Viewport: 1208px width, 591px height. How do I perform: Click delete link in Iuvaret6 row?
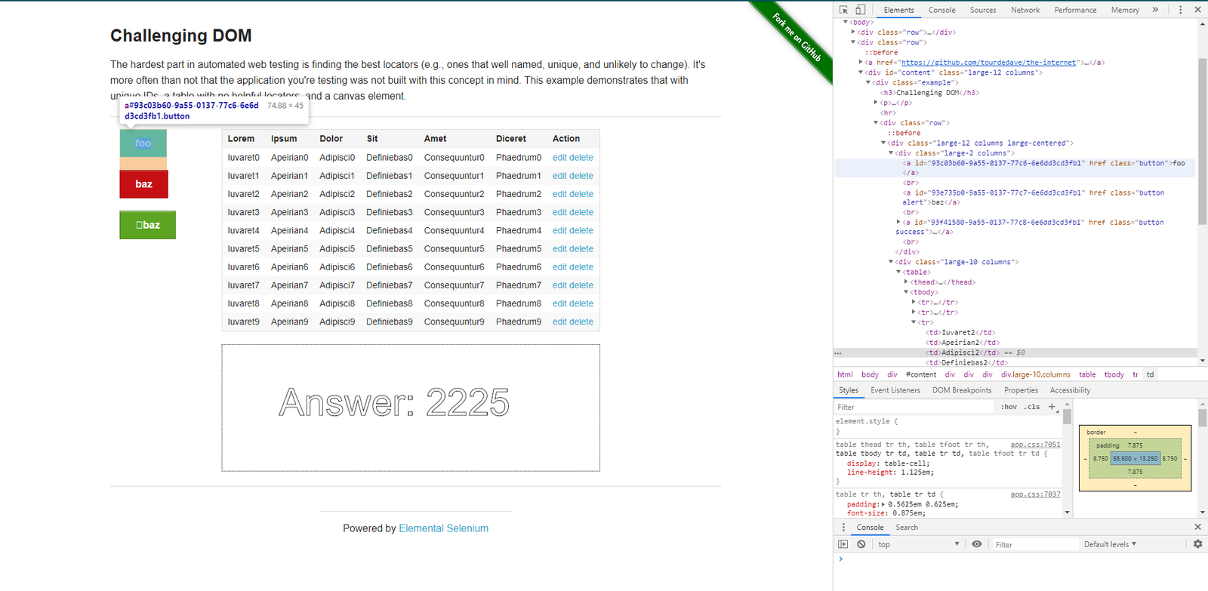pos(581,267)
